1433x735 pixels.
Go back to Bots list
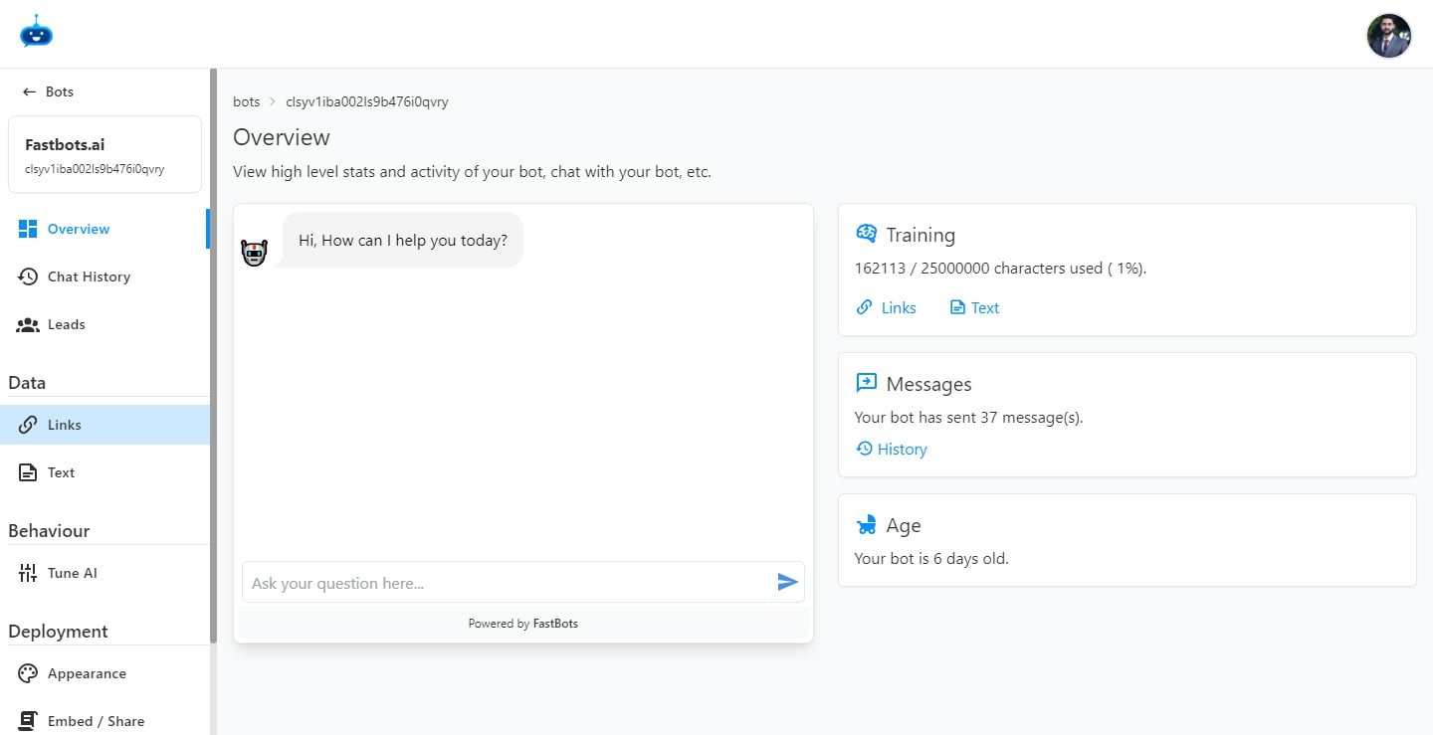[49, 92]
